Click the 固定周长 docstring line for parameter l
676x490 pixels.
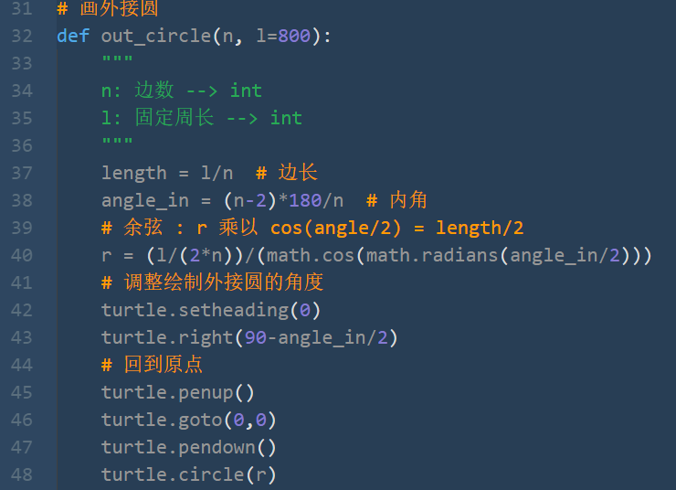201,118
